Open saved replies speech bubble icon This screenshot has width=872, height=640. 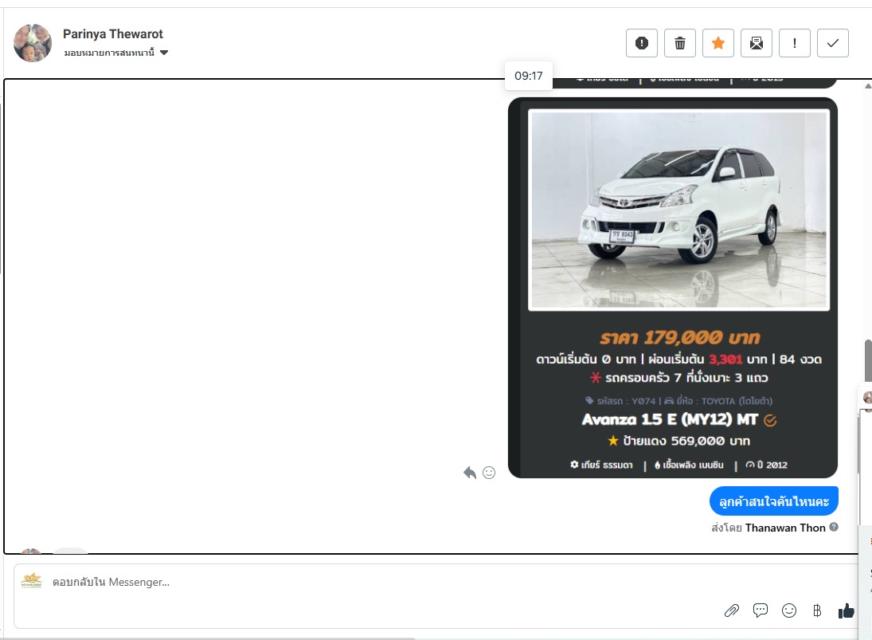point(761,611)
